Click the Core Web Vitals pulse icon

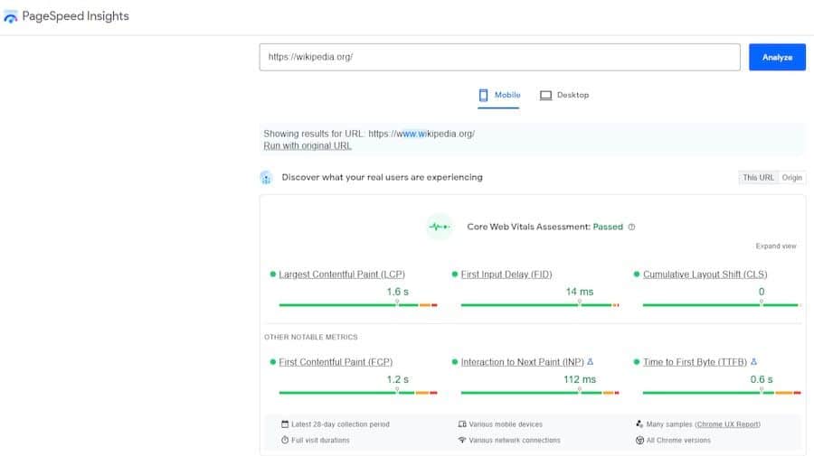point(439,227)
